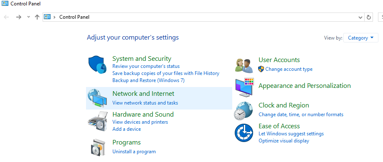Click Change account type link
383x162 pixels.
click(x=289, y=69)
